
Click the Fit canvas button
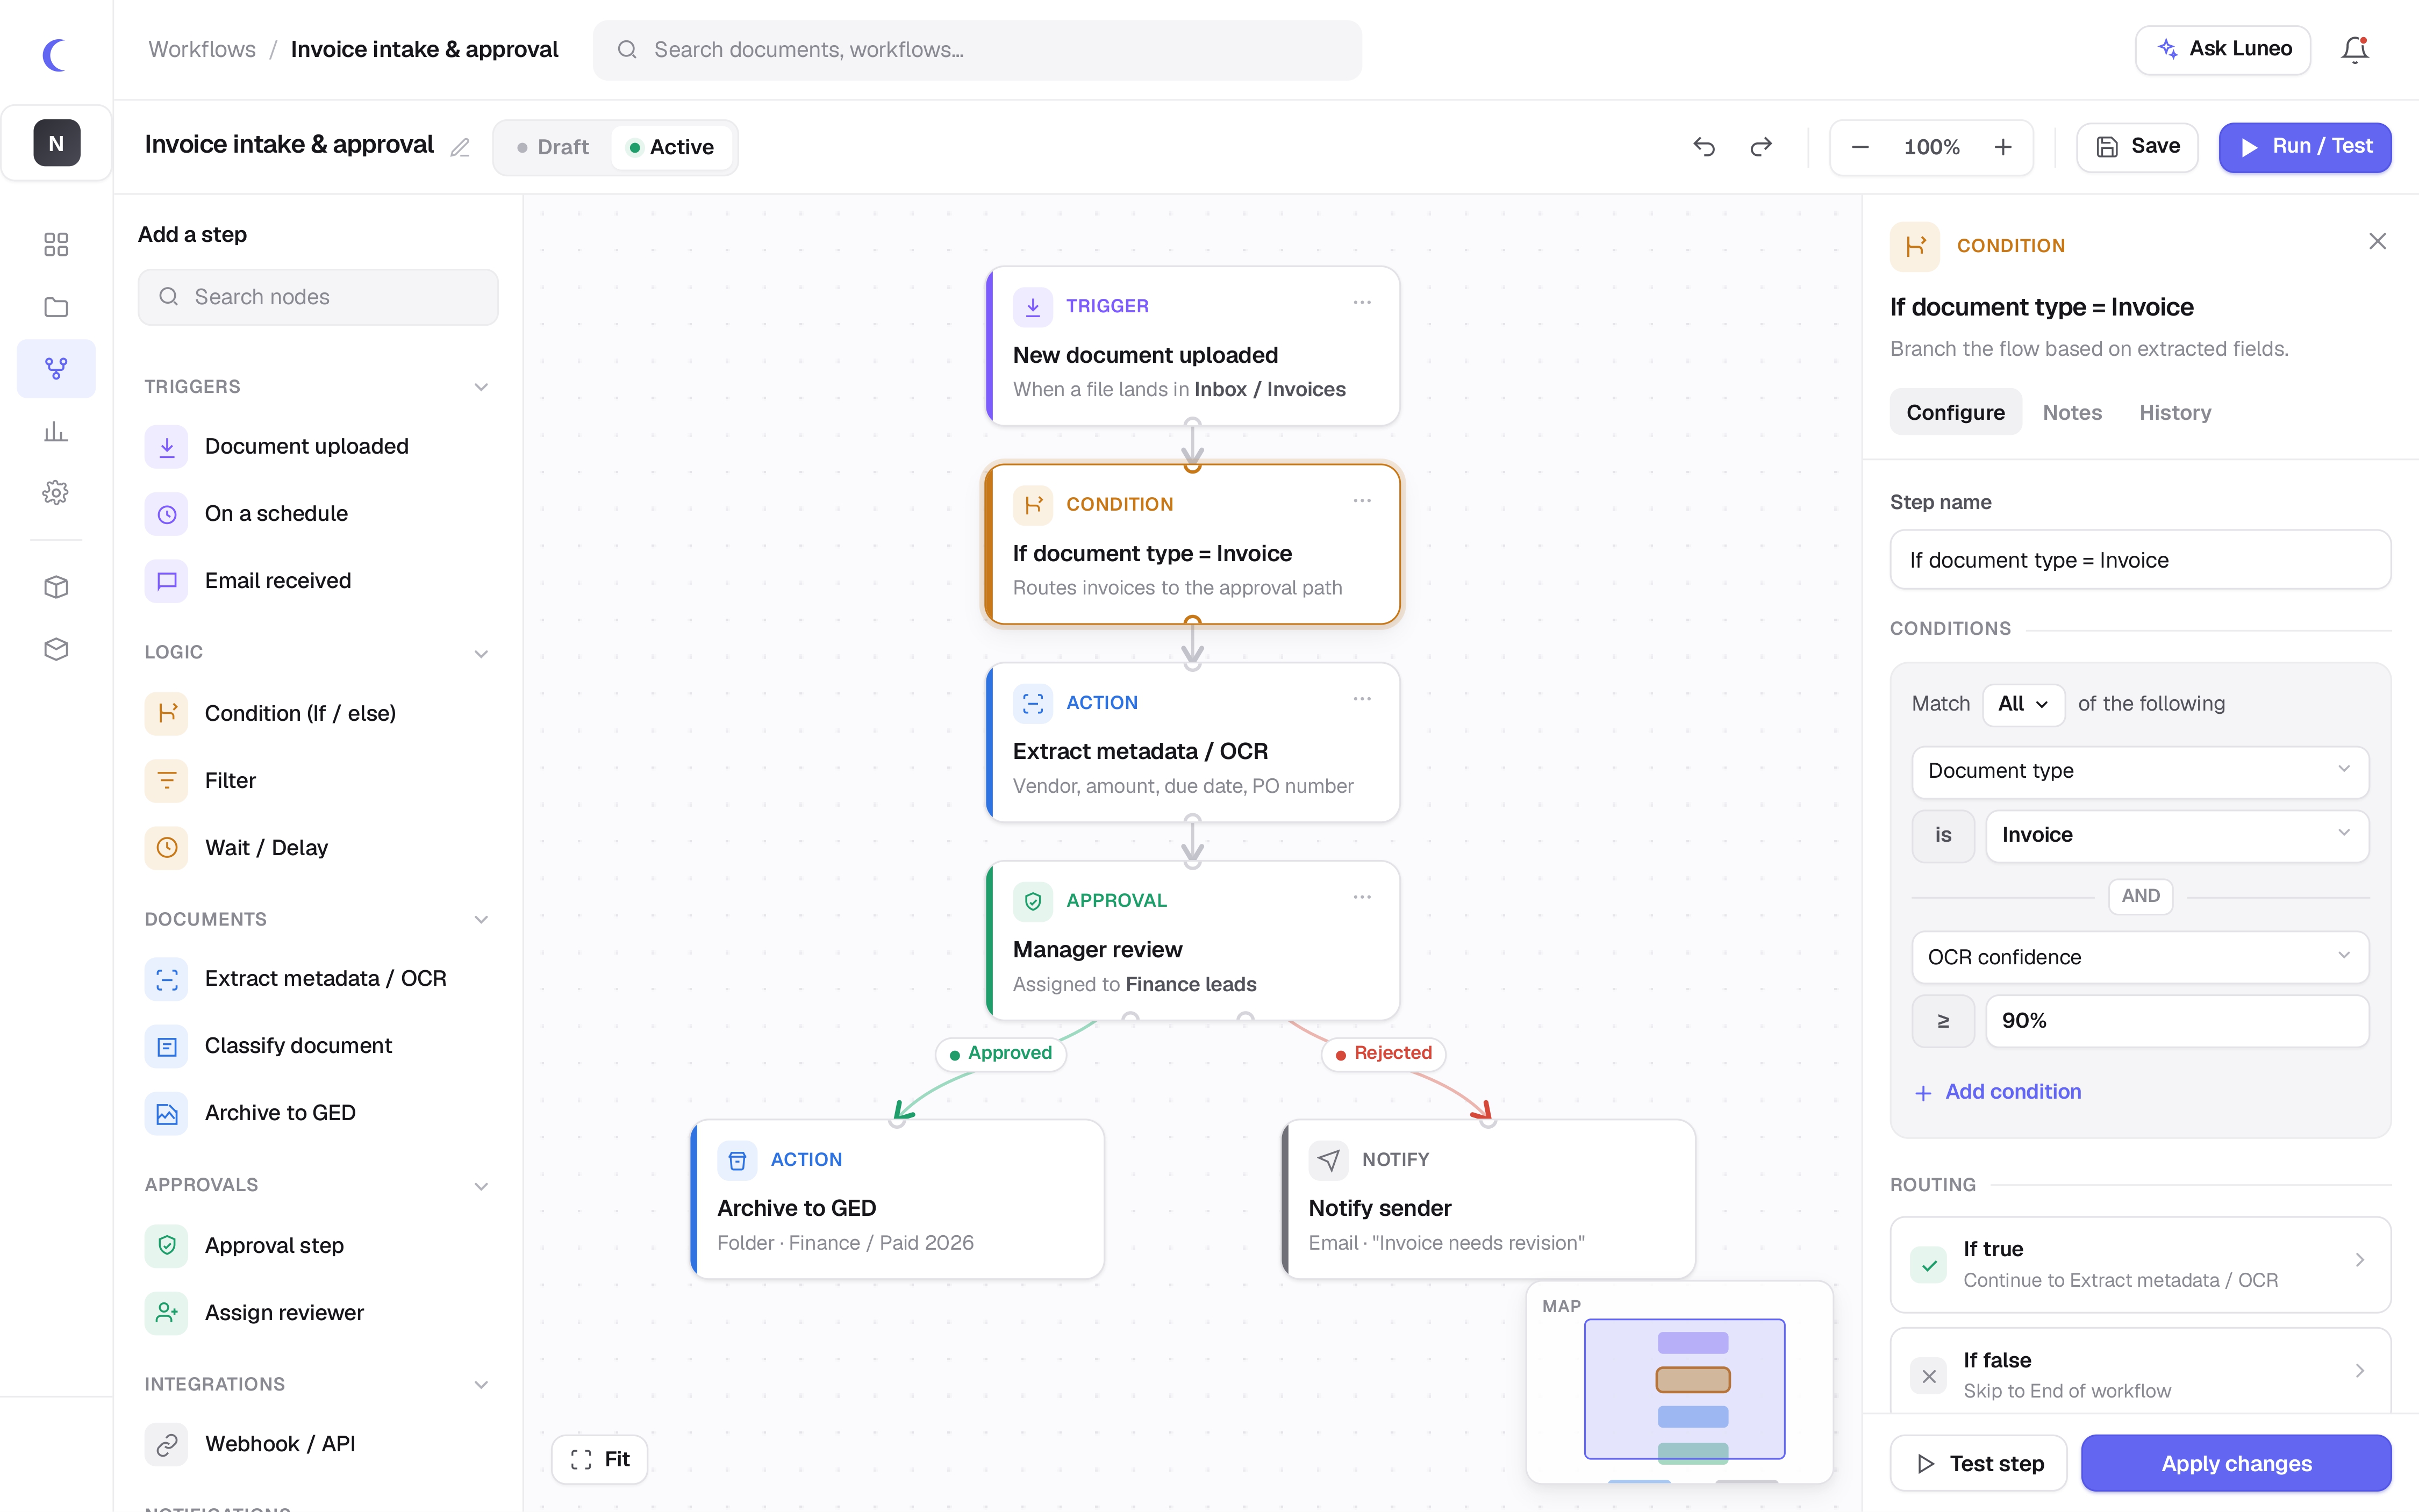599,1459
